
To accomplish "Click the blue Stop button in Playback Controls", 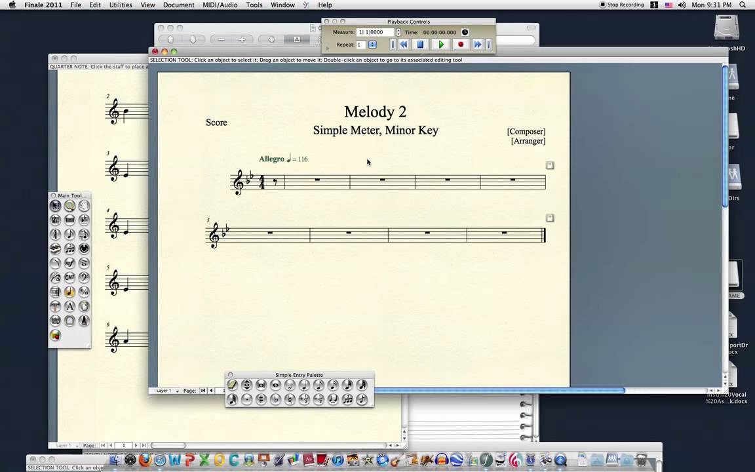I will point(420,45).
